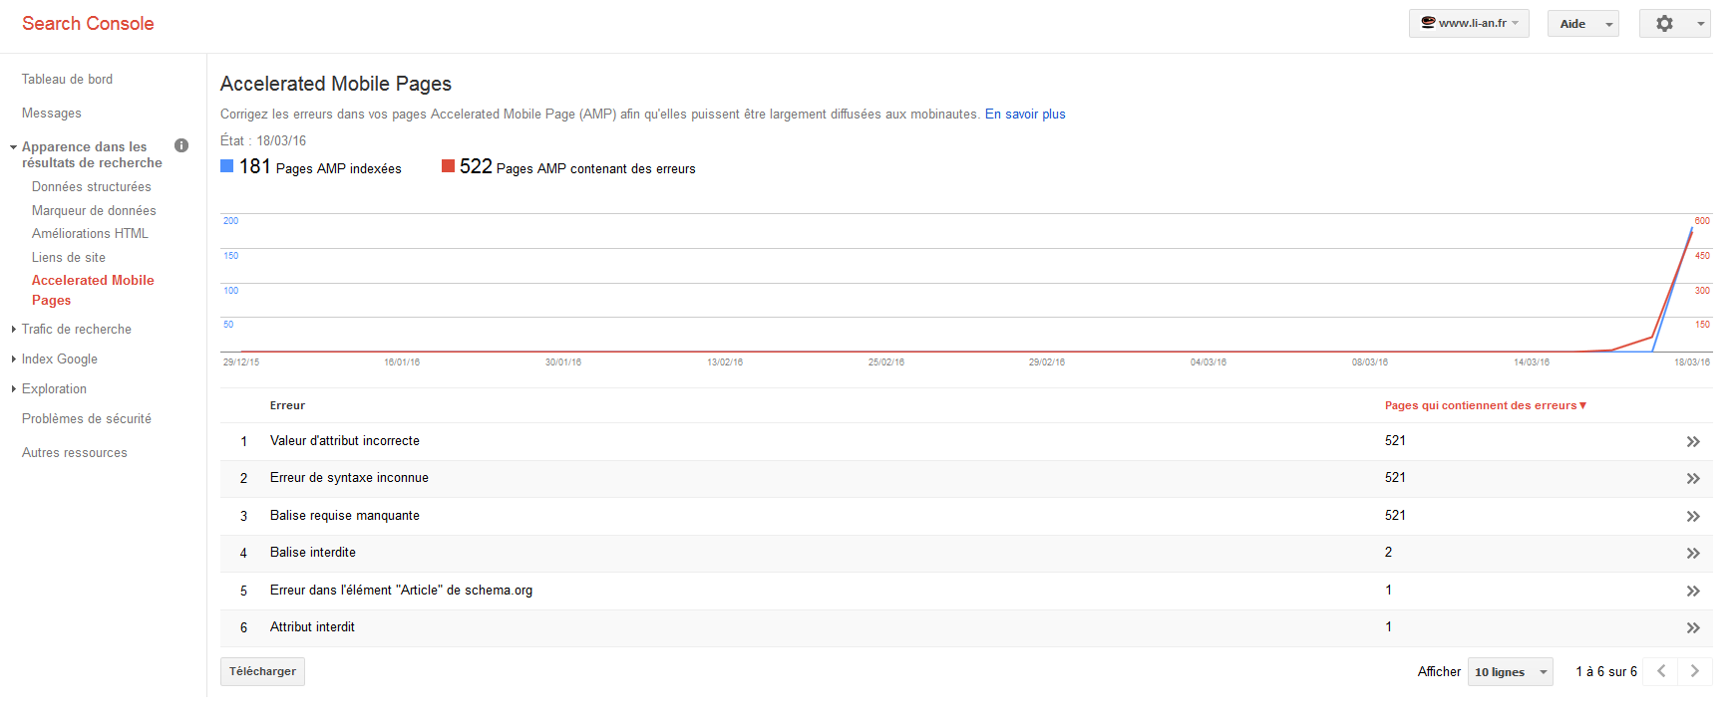Click the 181 indexed pages count
1736x718 pixels.
[x=255, y=166]
